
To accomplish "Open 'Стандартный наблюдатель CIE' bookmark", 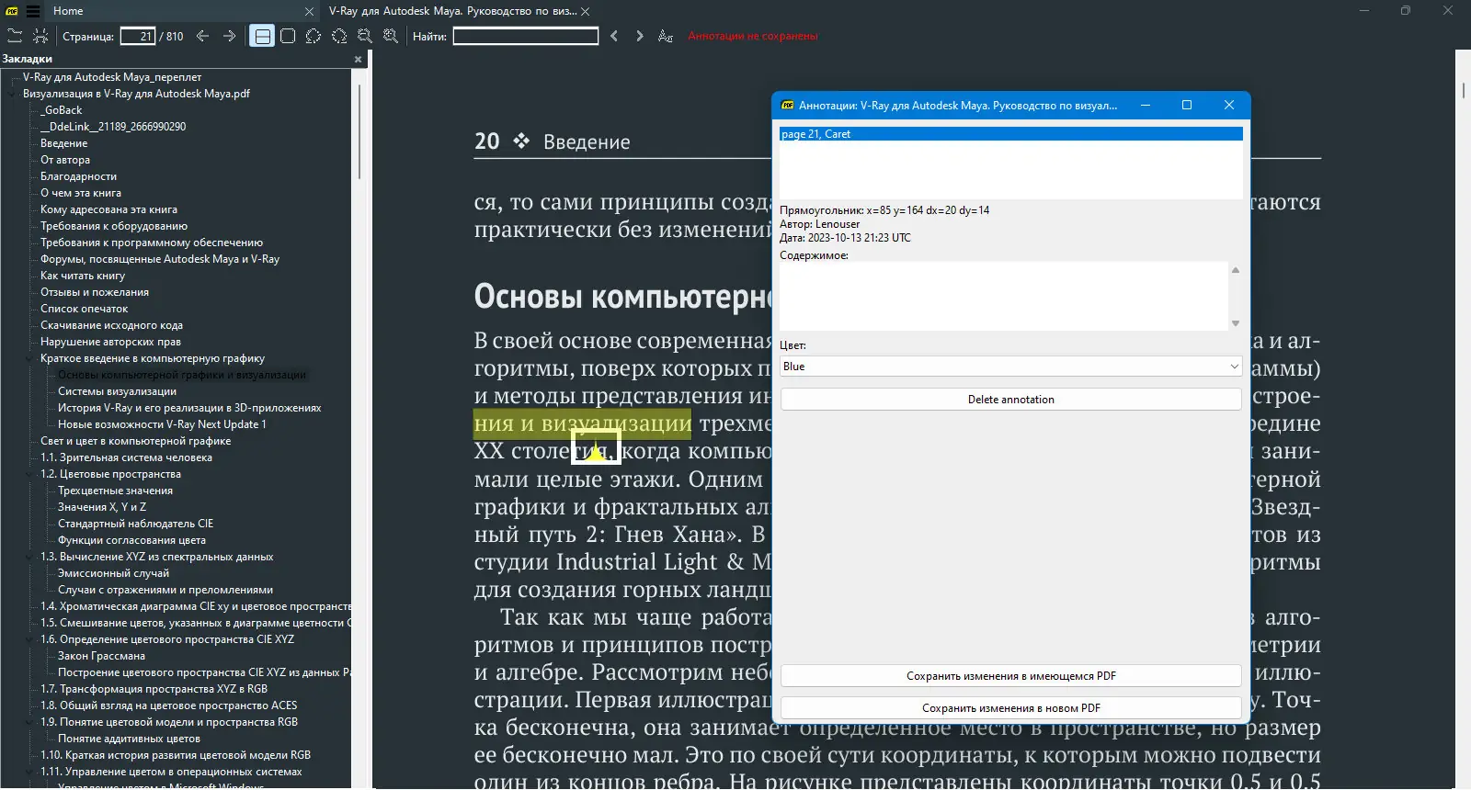I will click(136, 524).
